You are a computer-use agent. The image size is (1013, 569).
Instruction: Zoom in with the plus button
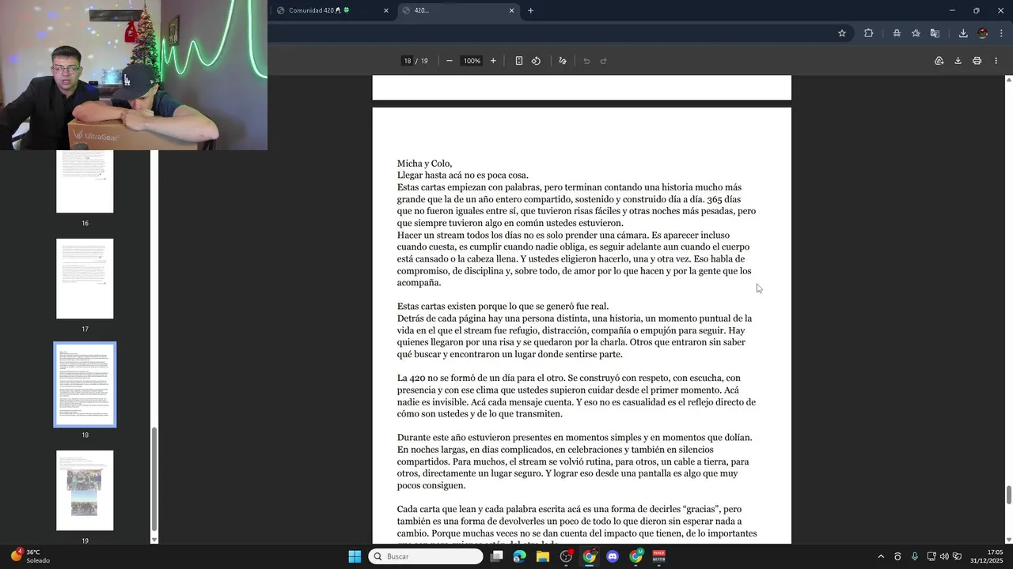point(493,61)
